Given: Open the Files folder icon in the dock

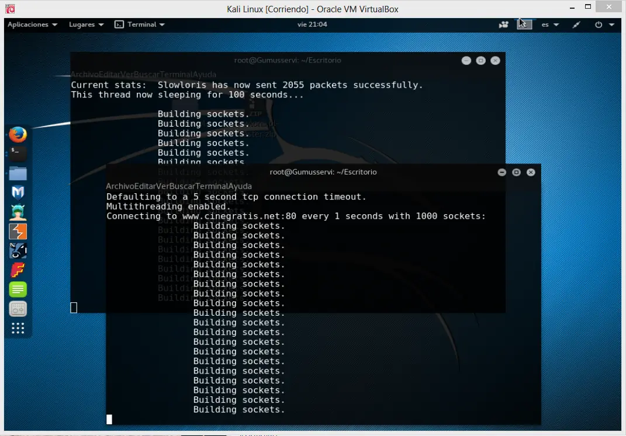Looking at the screenshot, I should tap(18, 173).
